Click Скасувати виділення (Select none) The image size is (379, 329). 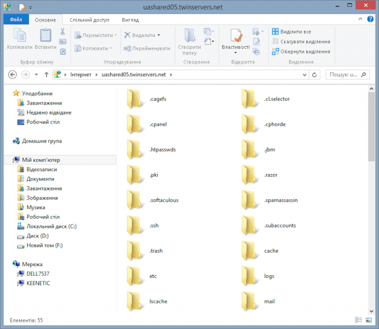(301, 42)
